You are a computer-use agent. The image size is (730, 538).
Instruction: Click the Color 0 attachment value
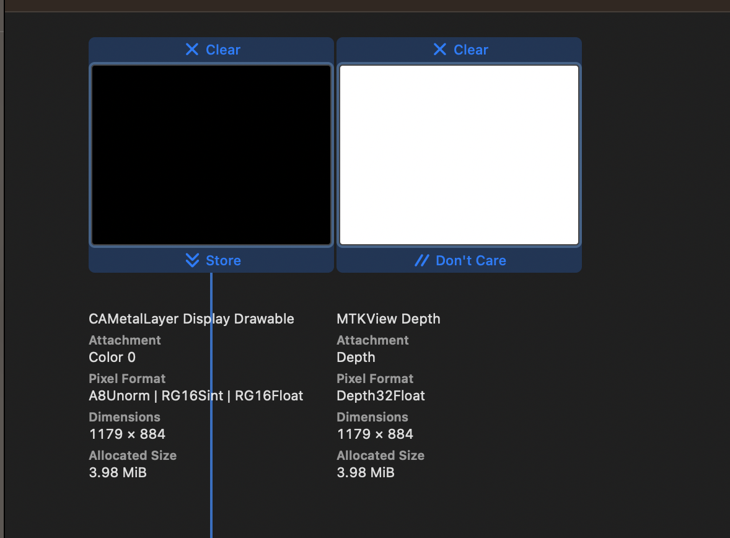pyautogui.click(x=112, y=358)
